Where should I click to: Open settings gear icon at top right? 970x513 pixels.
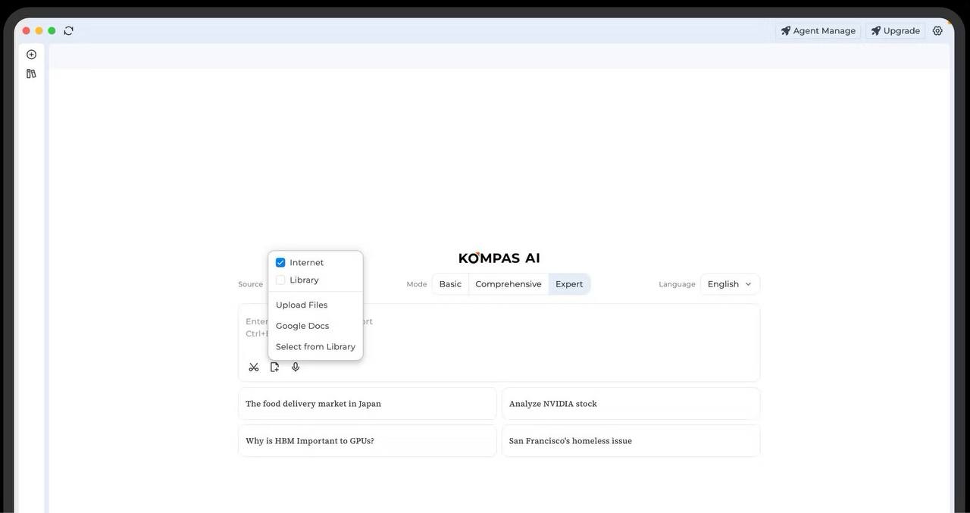click(937, 31)
